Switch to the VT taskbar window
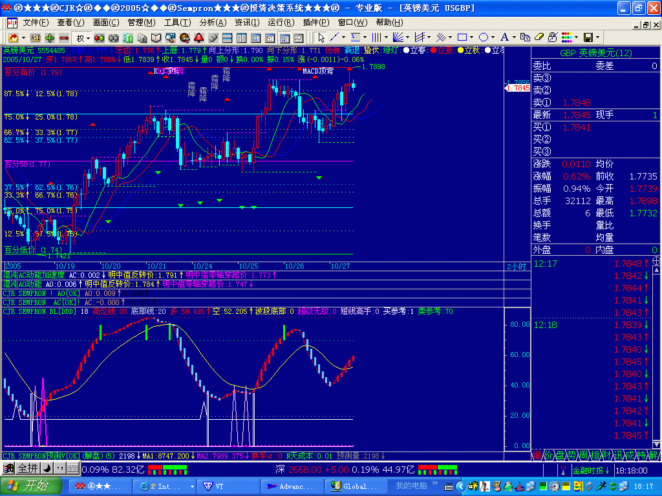This screenshot has height=496, width=662. (228, 486)
